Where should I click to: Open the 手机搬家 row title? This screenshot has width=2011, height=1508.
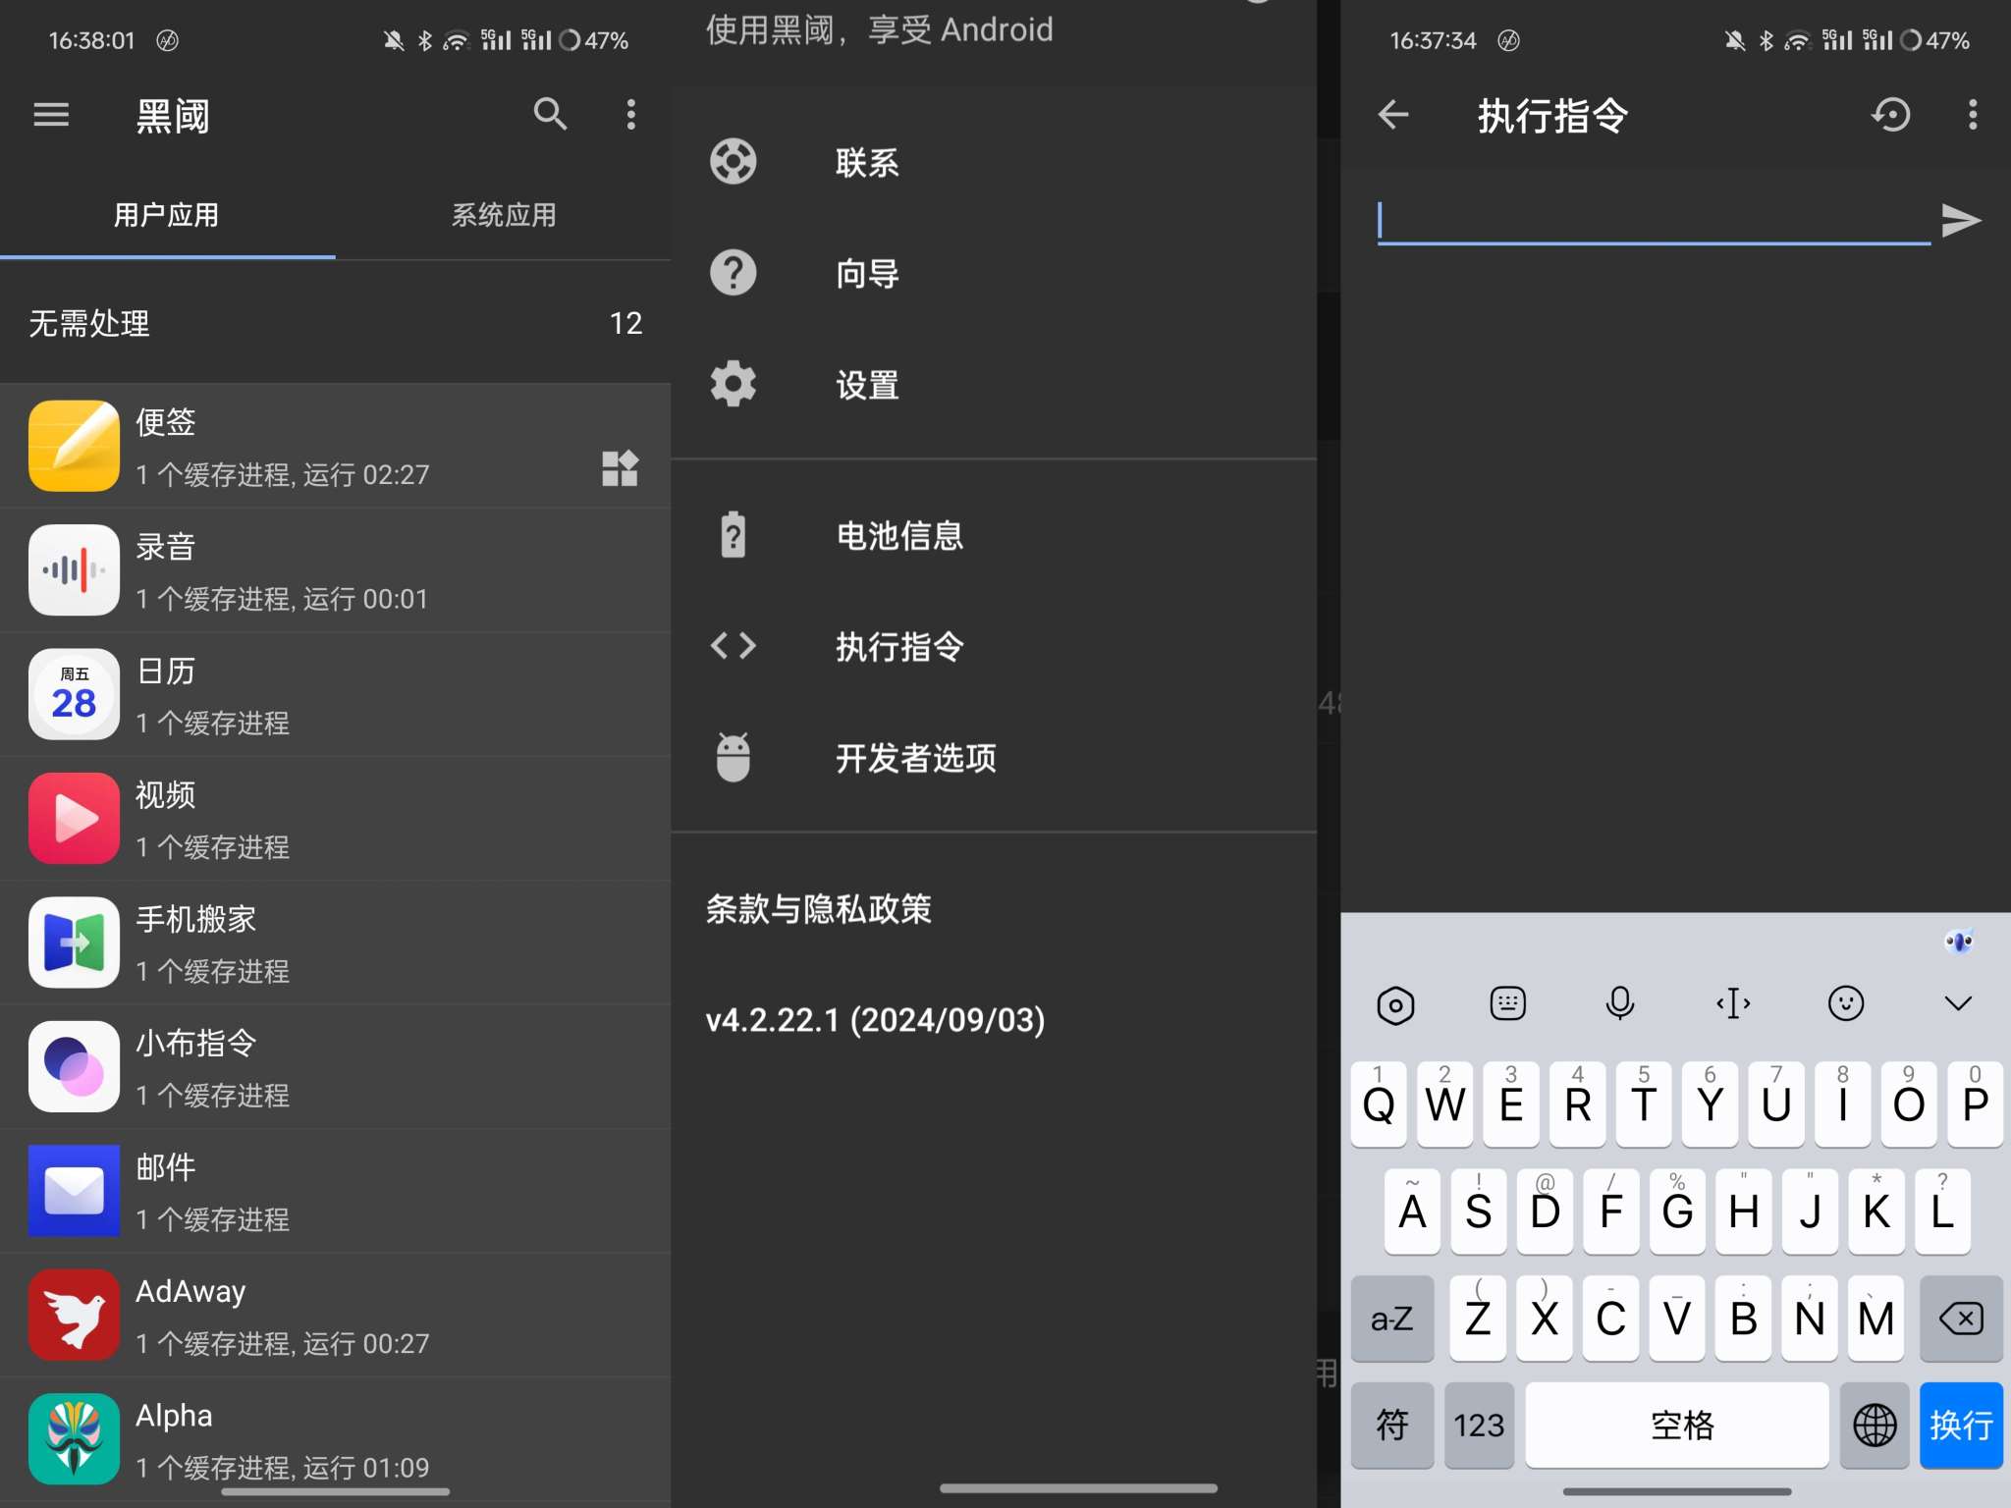(x=195, y=919)
